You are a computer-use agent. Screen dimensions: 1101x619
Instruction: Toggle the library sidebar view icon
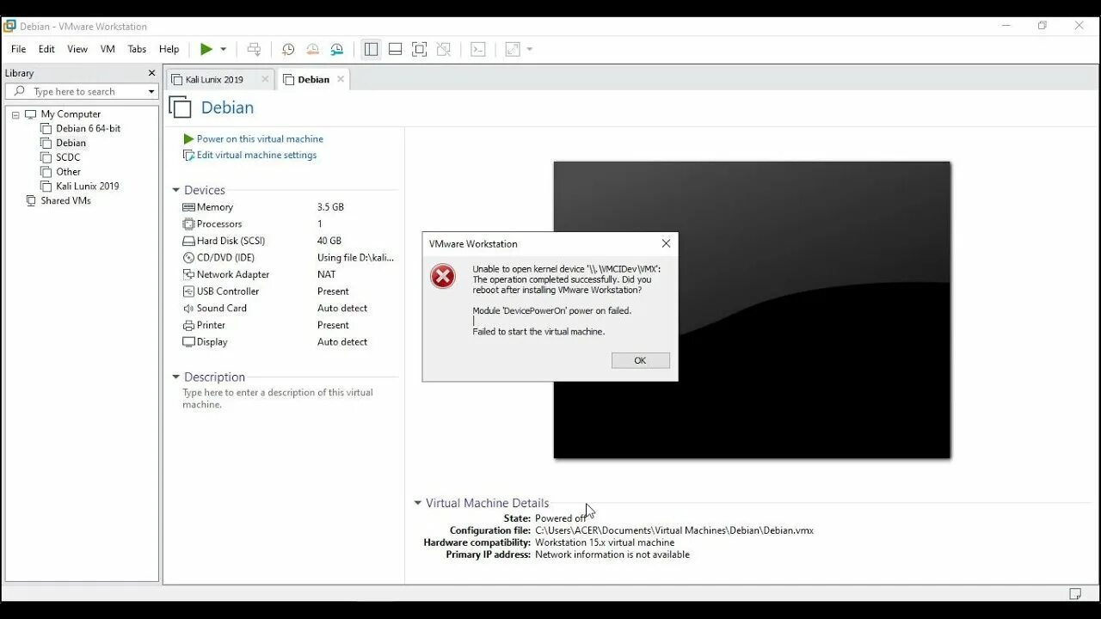[x=371, y=49]
